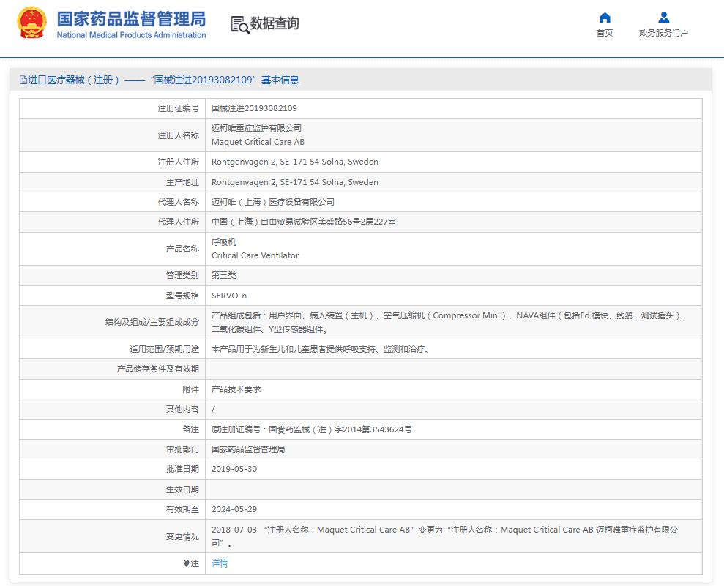
Task: Click change record 2018-07-03 text
Action: [x=445, y=536]
